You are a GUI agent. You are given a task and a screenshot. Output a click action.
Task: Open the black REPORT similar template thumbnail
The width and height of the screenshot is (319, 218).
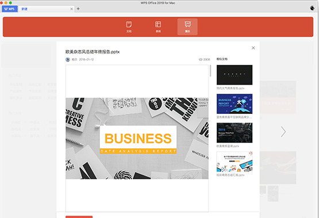[x=235, y=75]
